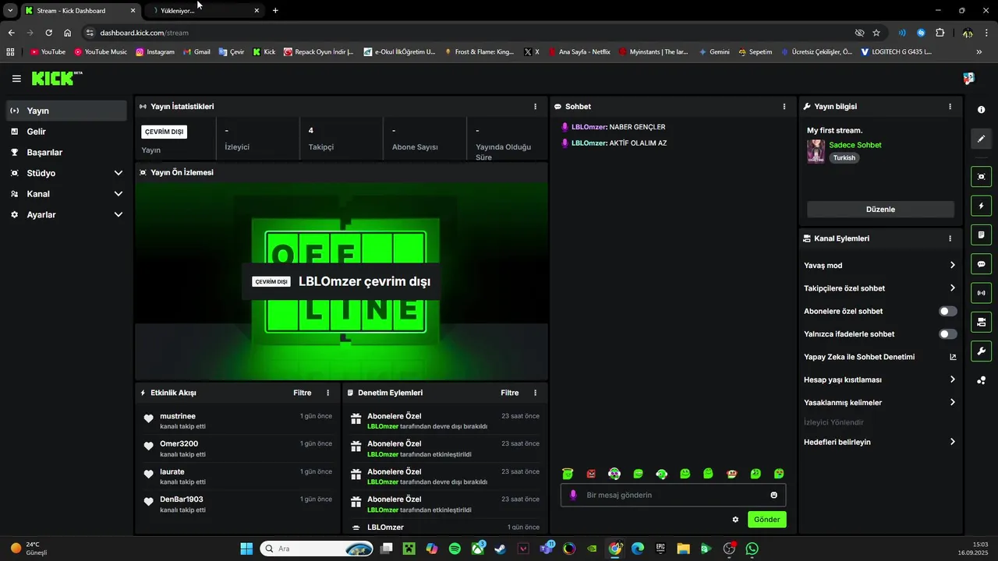The width and height of the screenshot is (998, 561).
Task: Toggle the channel actions widget icon
Action: point(982,322)
